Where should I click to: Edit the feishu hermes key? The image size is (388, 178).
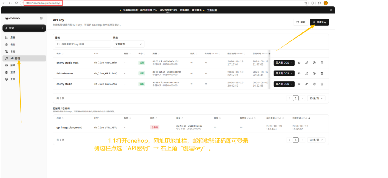pos(306,73)
